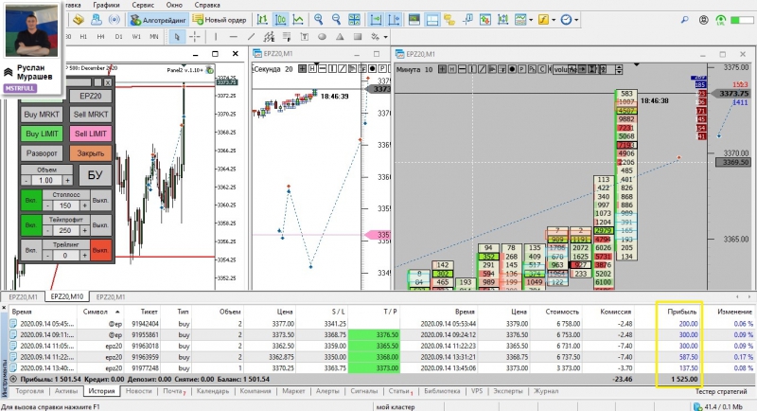
Task: Open indicators list dropdown arrow
Action: point(531,20)
